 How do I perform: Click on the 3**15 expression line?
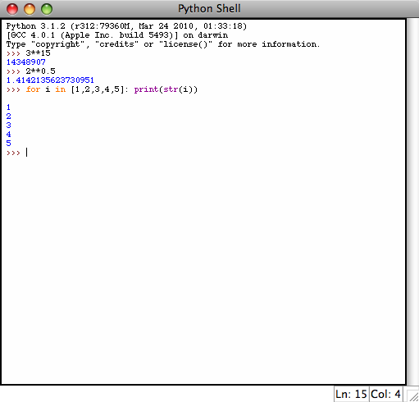39,53
